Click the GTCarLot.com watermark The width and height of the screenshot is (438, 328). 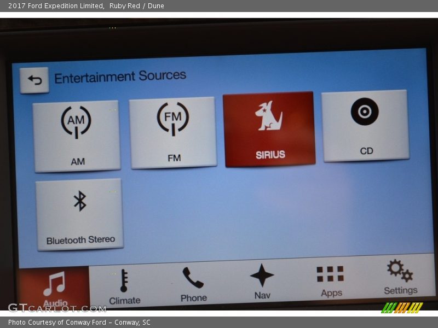[56, 308]
